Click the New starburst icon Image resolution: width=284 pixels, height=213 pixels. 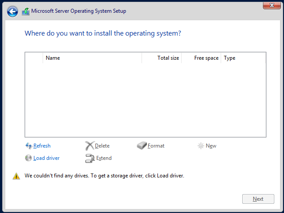[200, 146]
